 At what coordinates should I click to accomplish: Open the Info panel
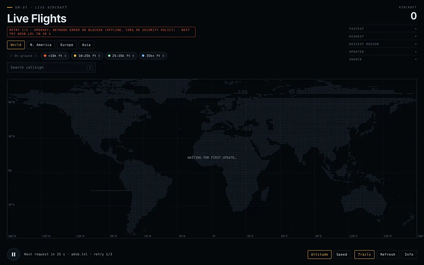[409, 254]
